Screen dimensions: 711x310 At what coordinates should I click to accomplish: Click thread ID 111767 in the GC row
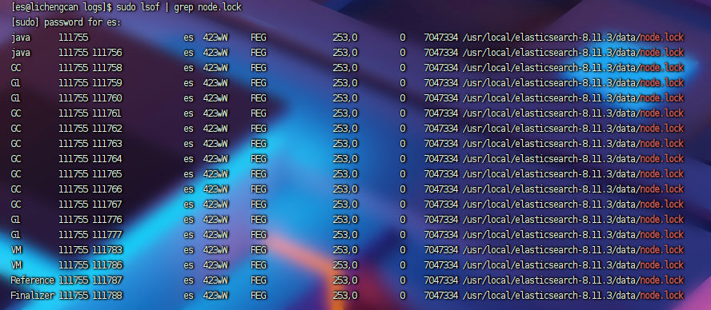tap(107, 205)
